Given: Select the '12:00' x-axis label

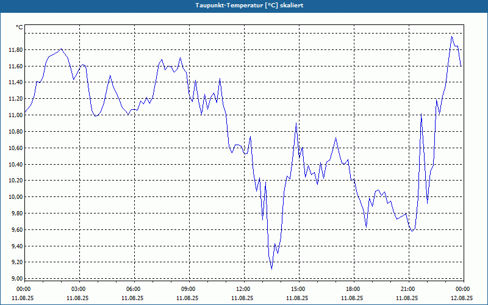Looking at the screenshot, I should 243,289.
